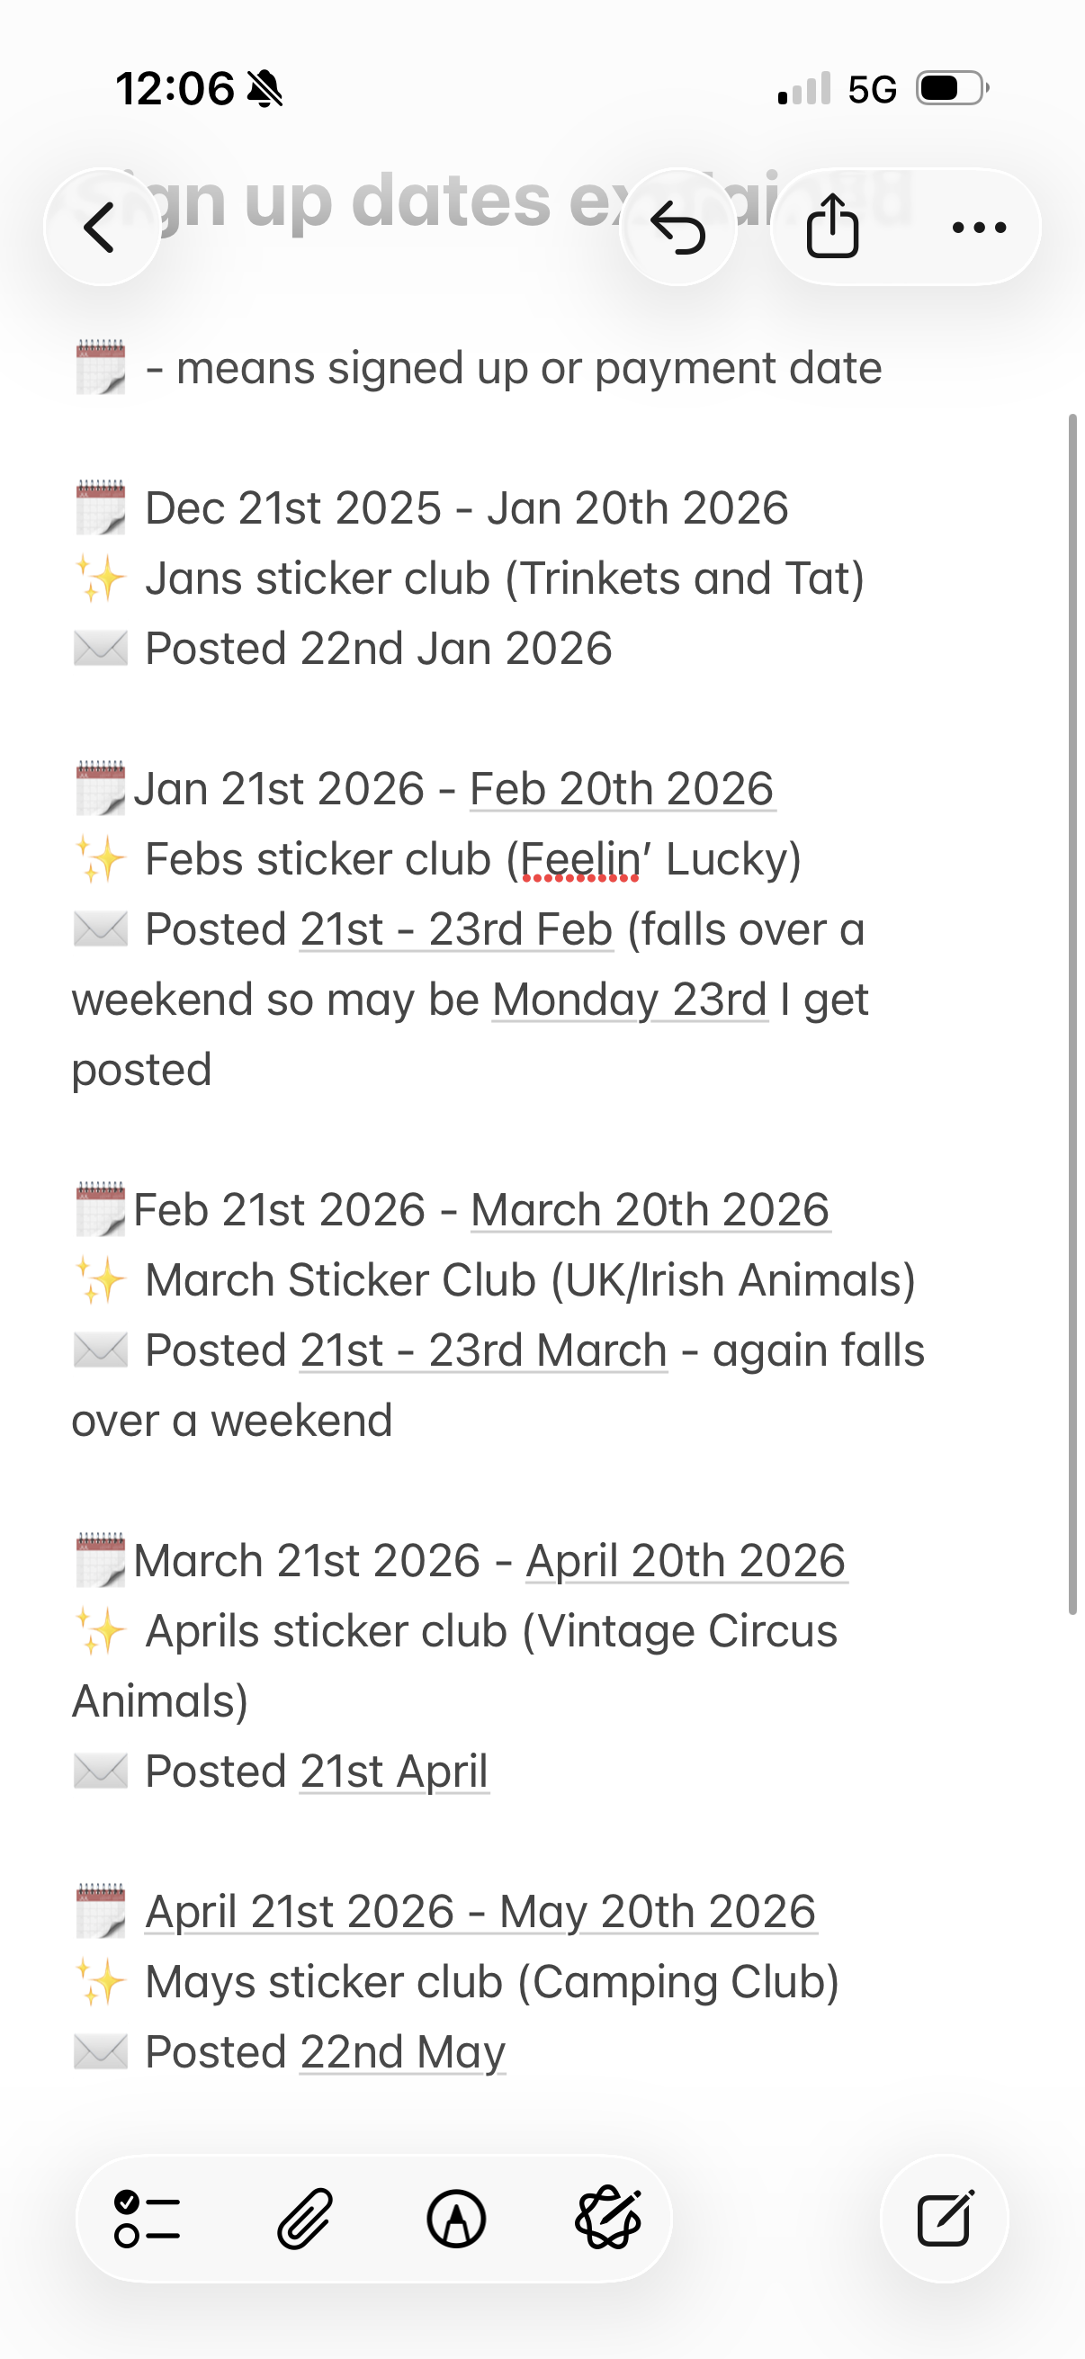
Task: Tap the 5G indicator in the status bar
Action: coord(872,87)
